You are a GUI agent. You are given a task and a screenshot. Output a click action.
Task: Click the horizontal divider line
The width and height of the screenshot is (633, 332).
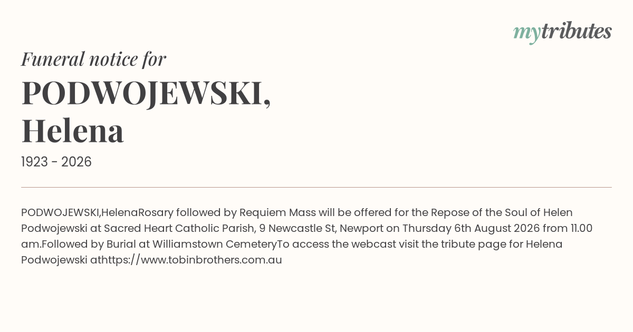(x=316, y=187)
